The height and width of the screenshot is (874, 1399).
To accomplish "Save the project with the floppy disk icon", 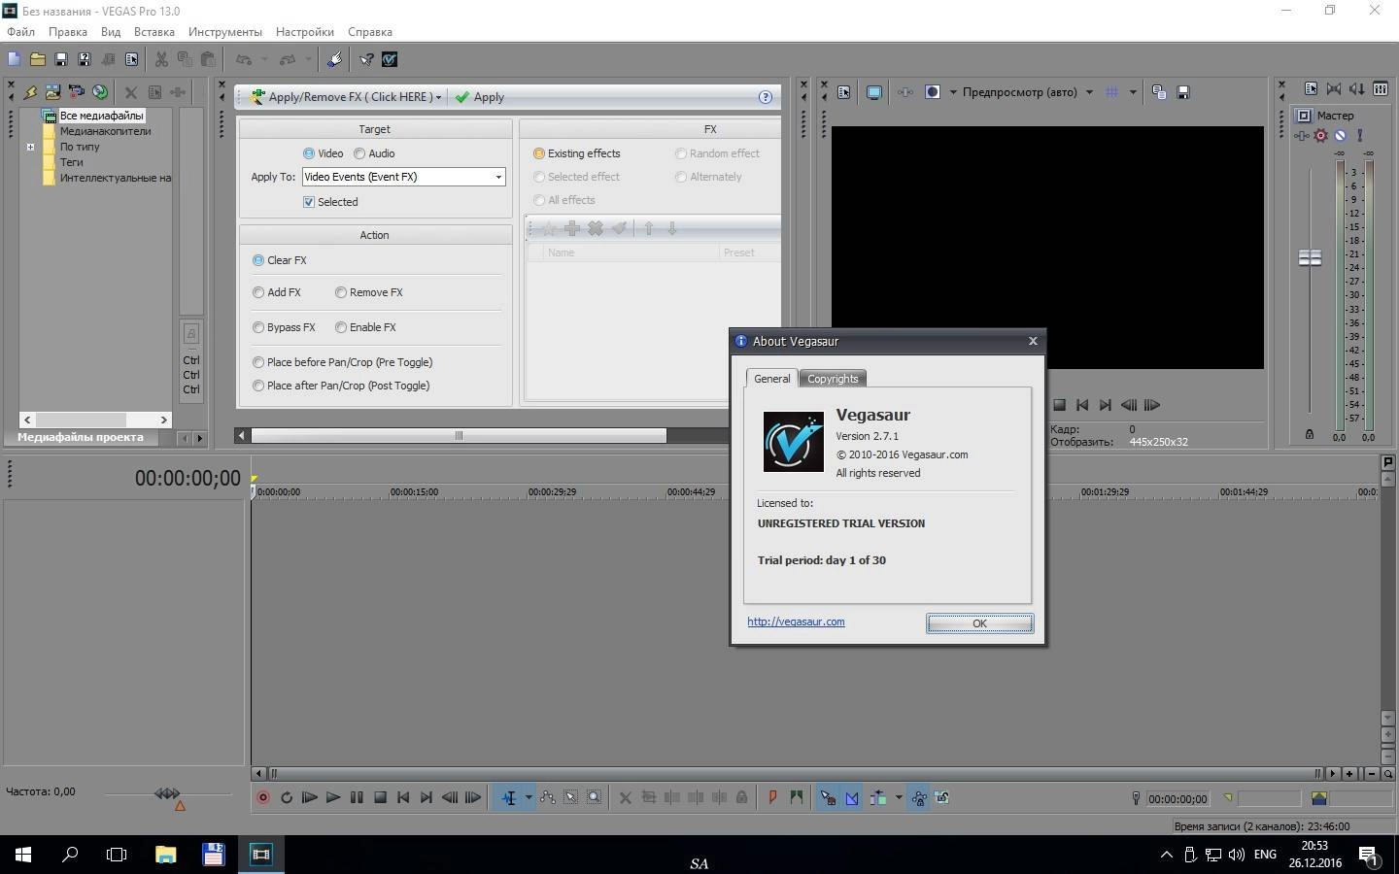I will pyautogui.click(x=61, y=59).
